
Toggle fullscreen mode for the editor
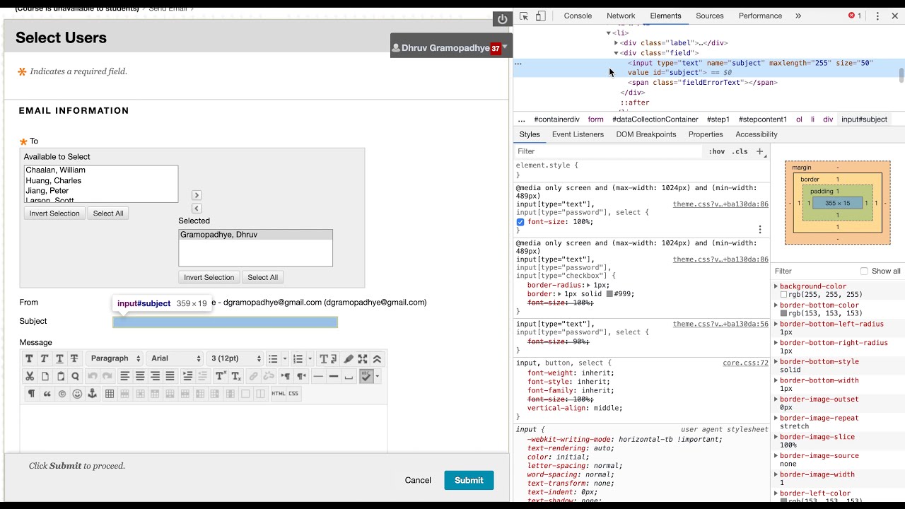click(363, 358)
